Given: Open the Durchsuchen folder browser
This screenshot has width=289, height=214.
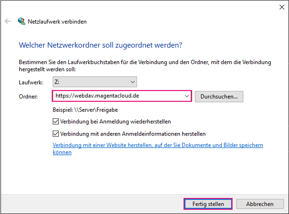Looking at the screenshot, I should tap(219, 96).
